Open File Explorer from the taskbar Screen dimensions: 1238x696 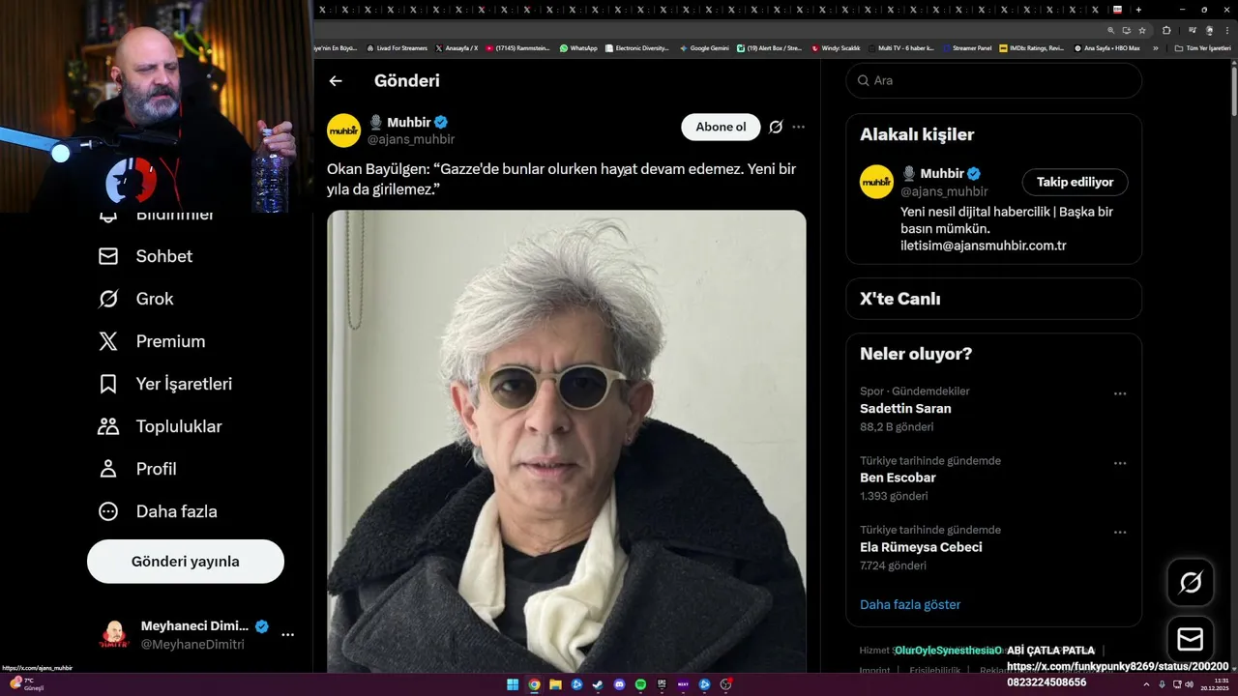click(x=555, y=684)
